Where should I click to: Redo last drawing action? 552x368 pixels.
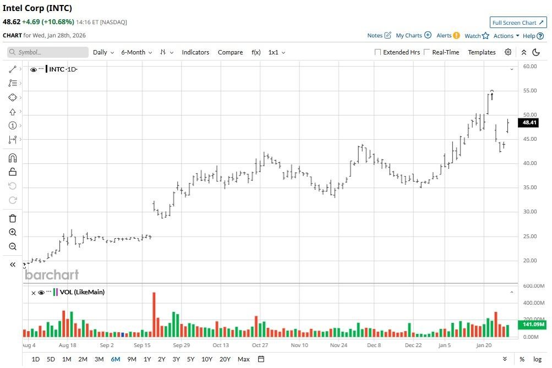[13, 200]
